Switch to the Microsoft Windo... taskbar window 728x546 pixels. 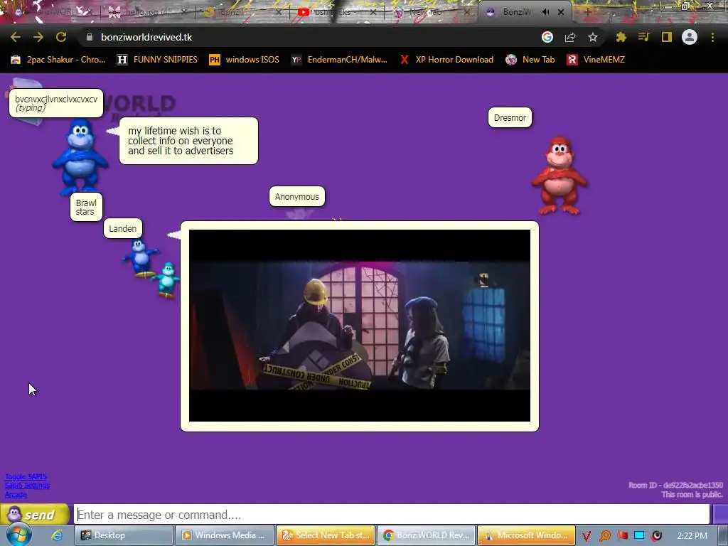[x=527, y=535]
